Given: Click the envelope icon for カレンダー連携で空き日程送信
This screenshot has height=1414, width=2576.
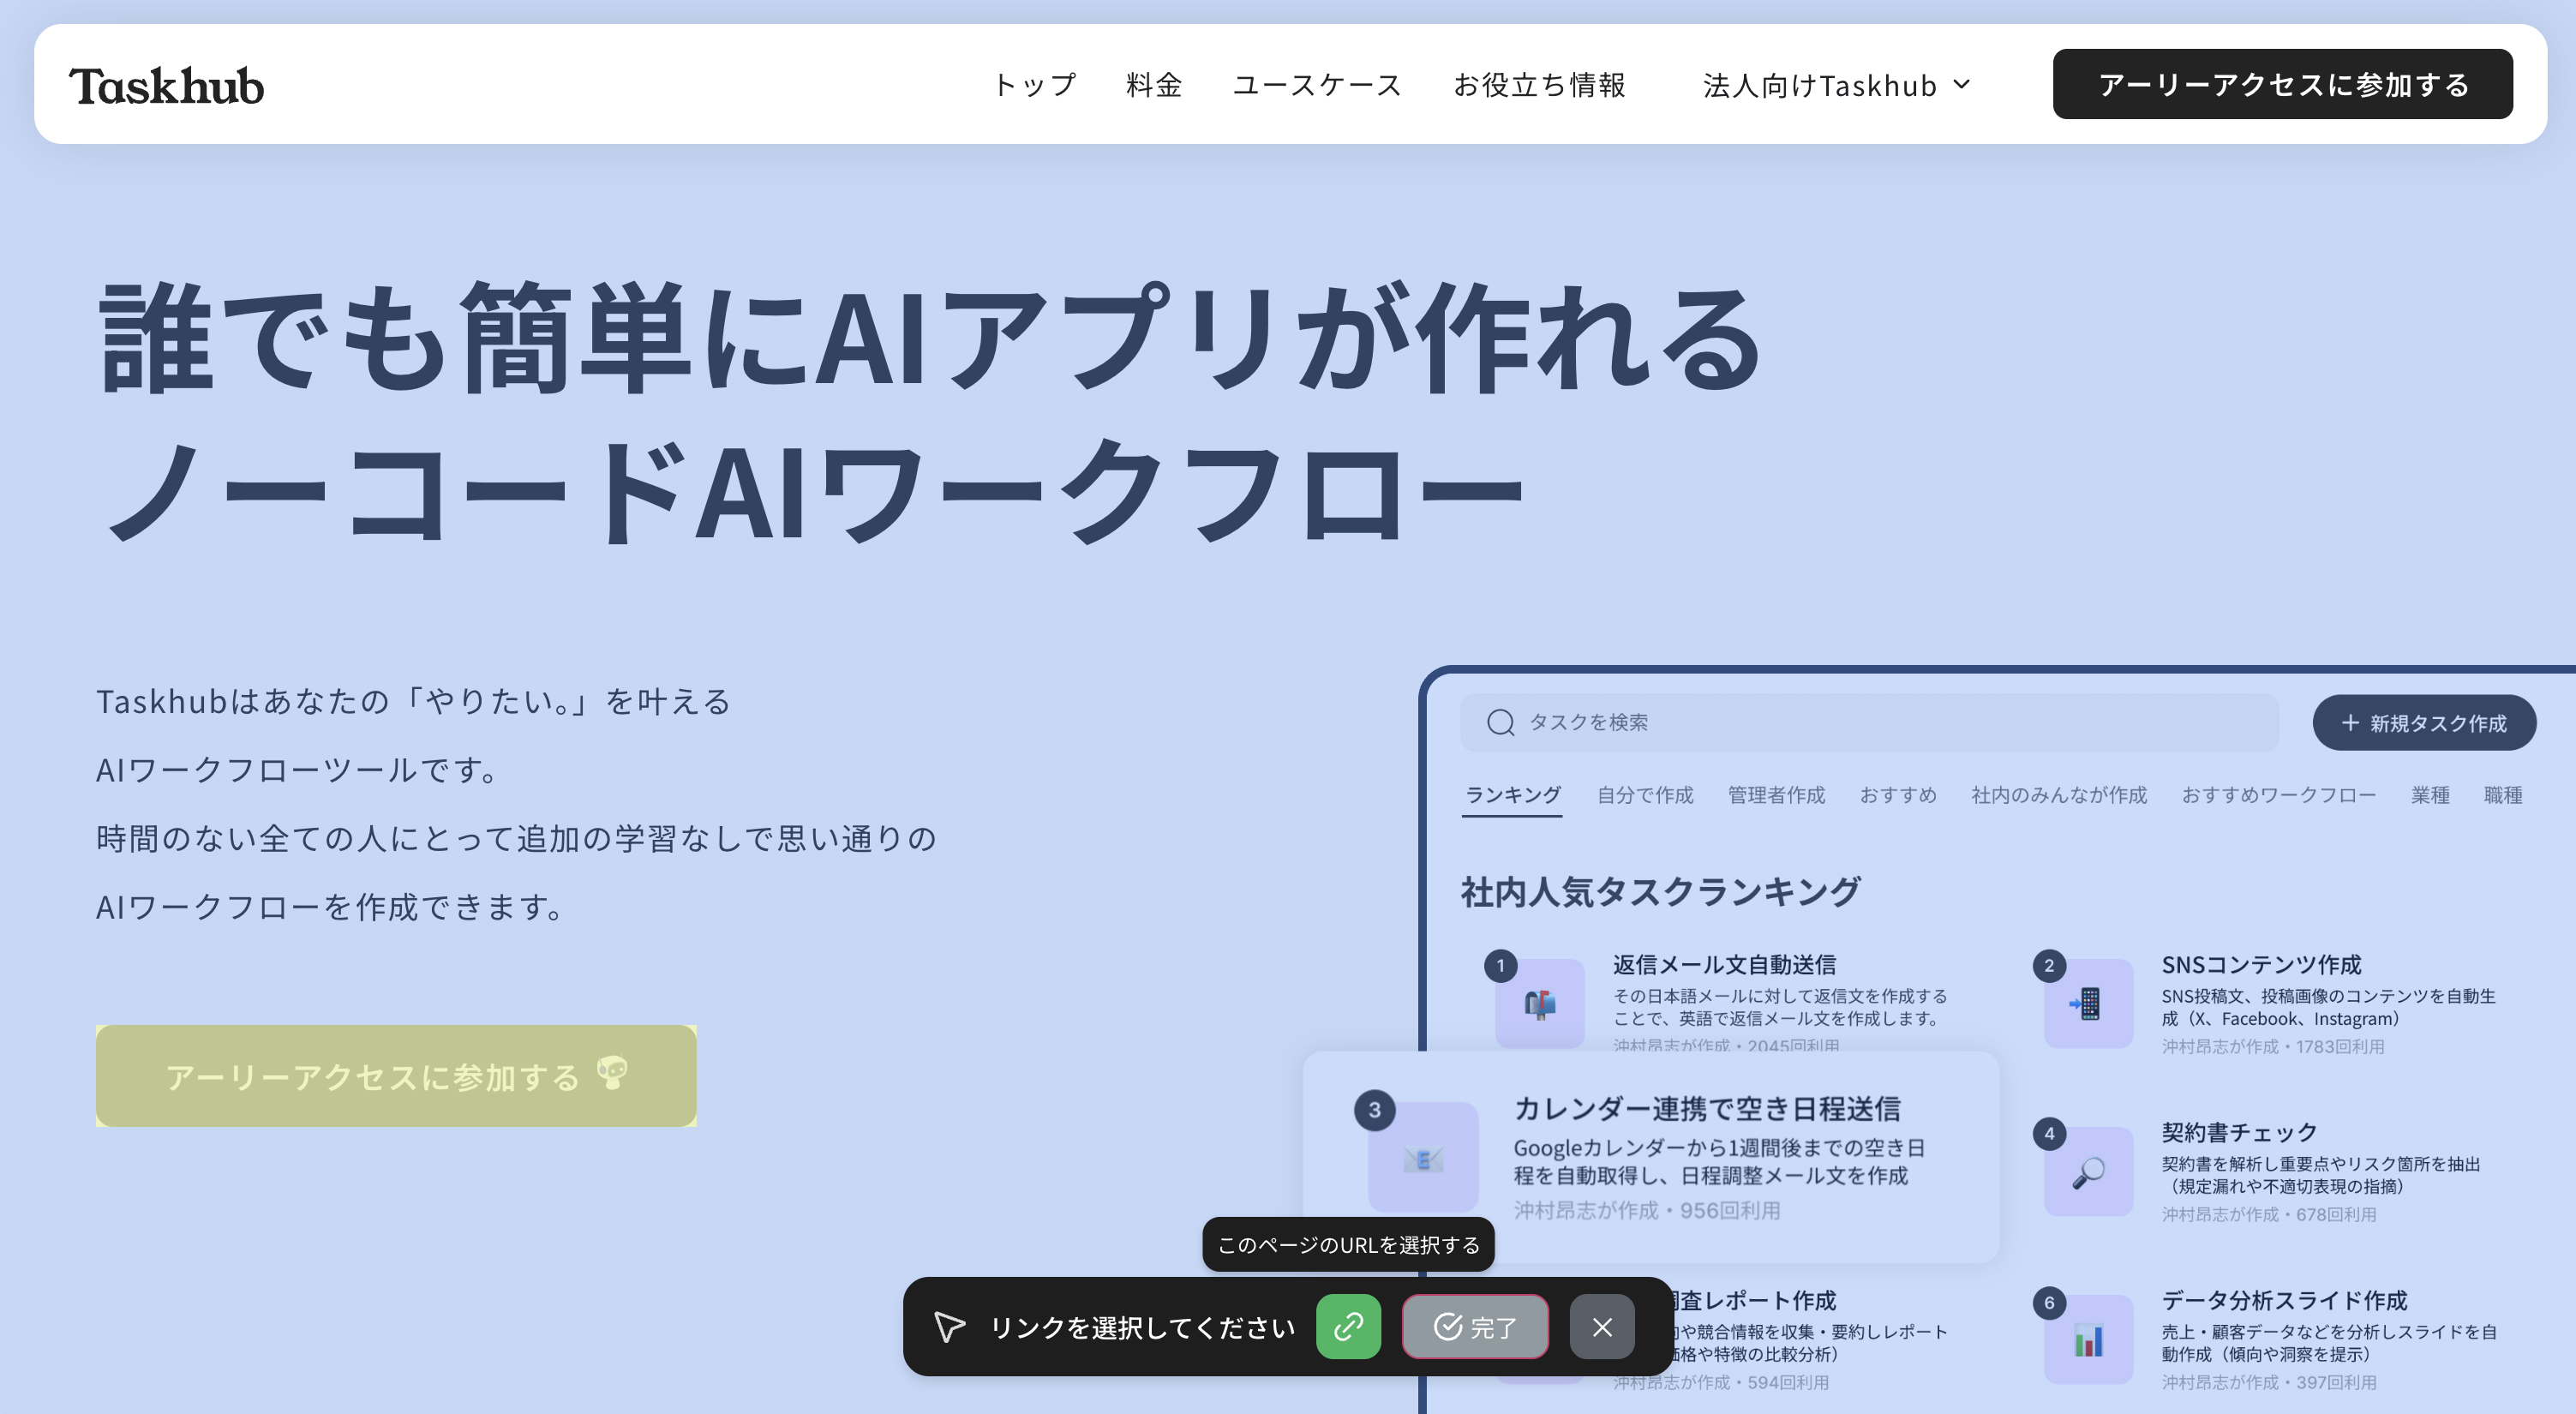Looking at the screenshot, I should pyautogui.click(x=1423, y=1157).
